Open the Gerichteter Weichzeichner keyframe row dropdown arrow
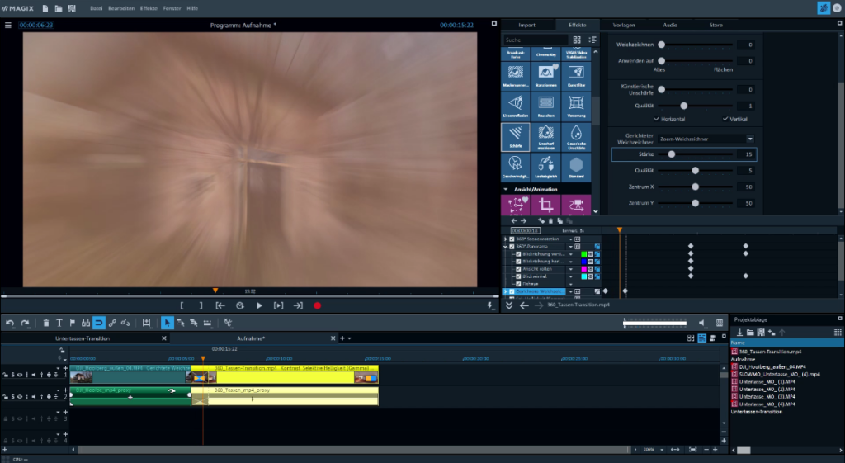This screenshot has height=463, width=845. (571, 291)
